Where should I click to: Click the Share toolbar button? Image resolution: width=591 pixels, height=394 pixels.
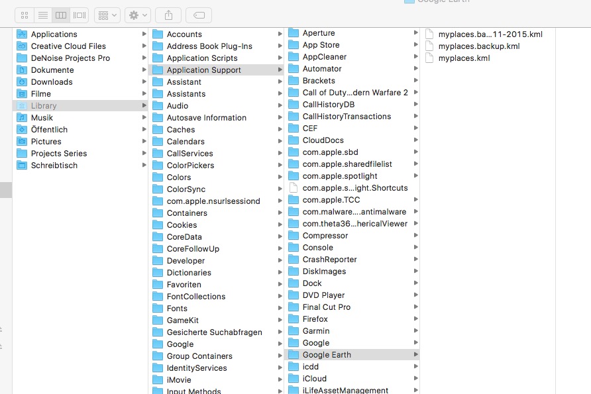pyautogui.click(x=168, y=15)
